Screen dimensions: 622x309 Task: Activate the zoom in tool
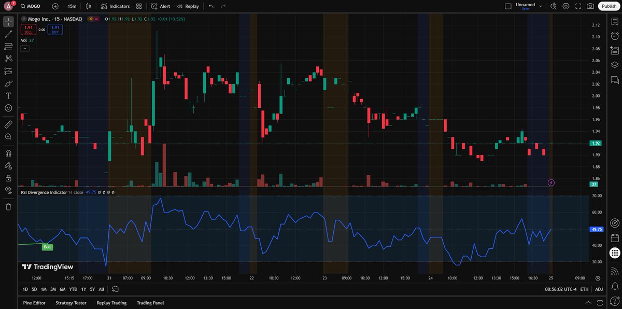pyautogui.click(x=8, y=137)
